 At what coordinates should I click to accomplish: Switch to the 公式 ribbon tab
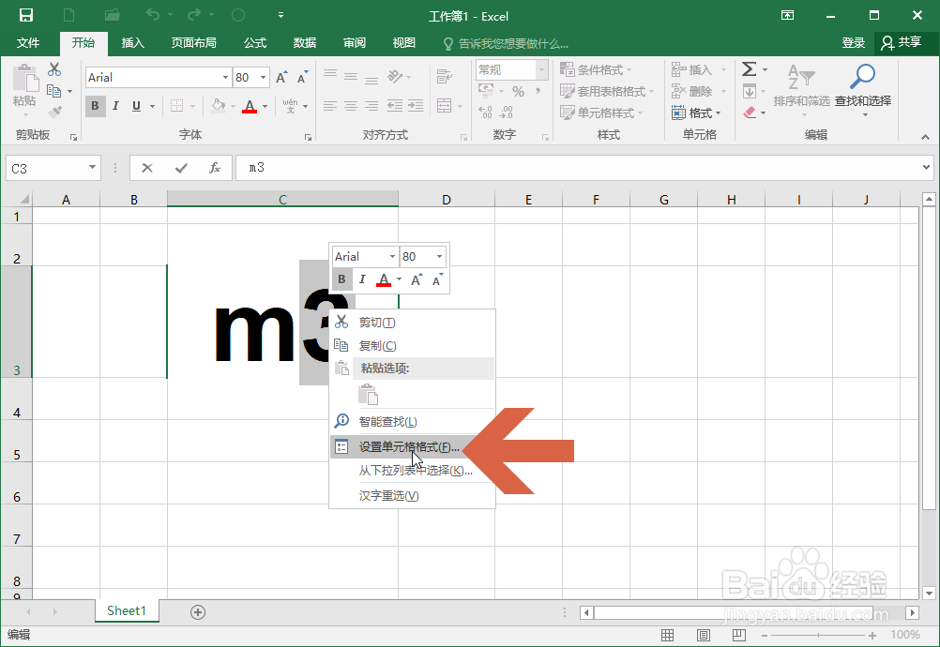[x=256, y=42]
